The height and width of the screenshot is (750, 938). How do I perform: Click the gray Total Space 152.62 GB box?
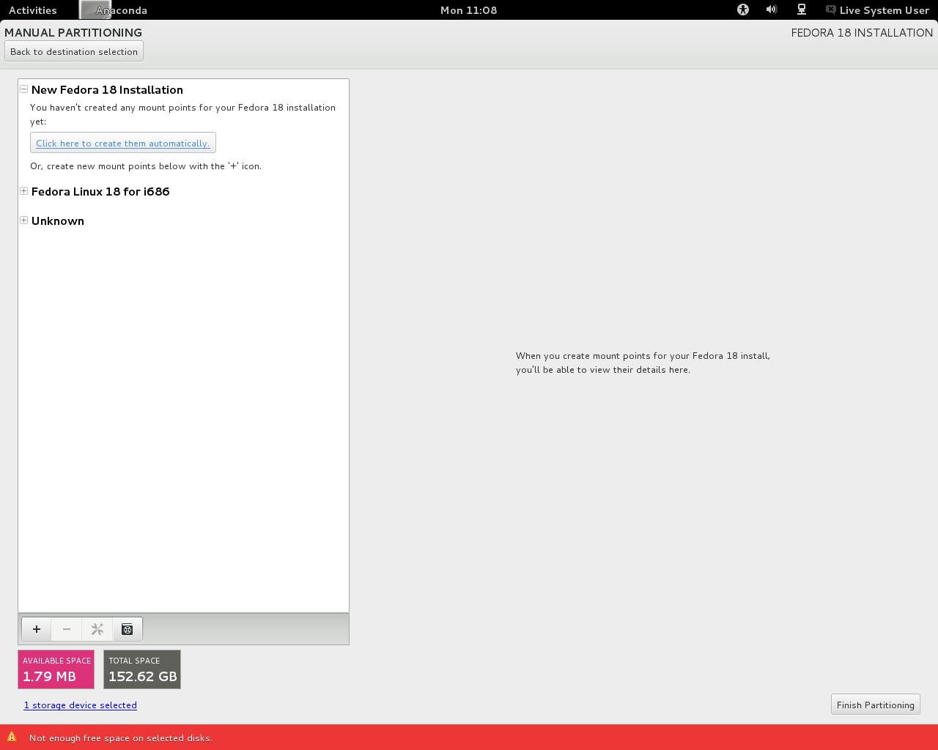pyautogui.click(x=142, y=669)
